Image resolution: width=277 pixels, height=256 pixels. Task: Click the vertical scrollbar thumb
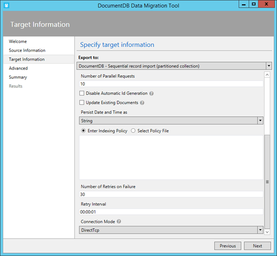click(x=267, y=181)
